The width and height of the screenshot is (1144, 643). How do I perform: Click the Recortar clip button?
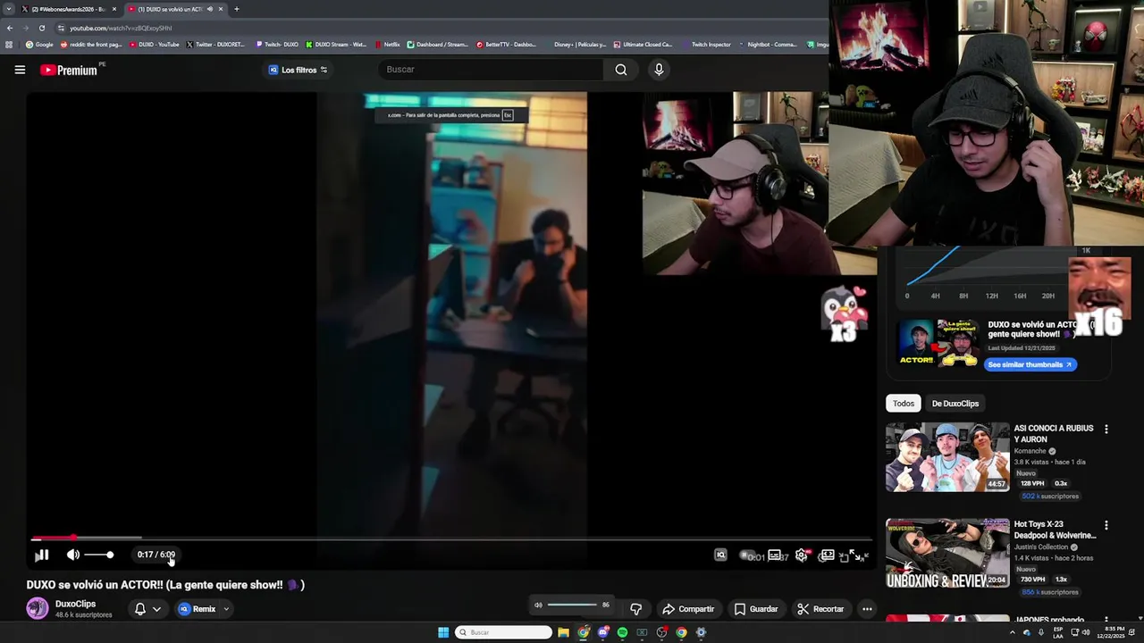coord(820,609)
